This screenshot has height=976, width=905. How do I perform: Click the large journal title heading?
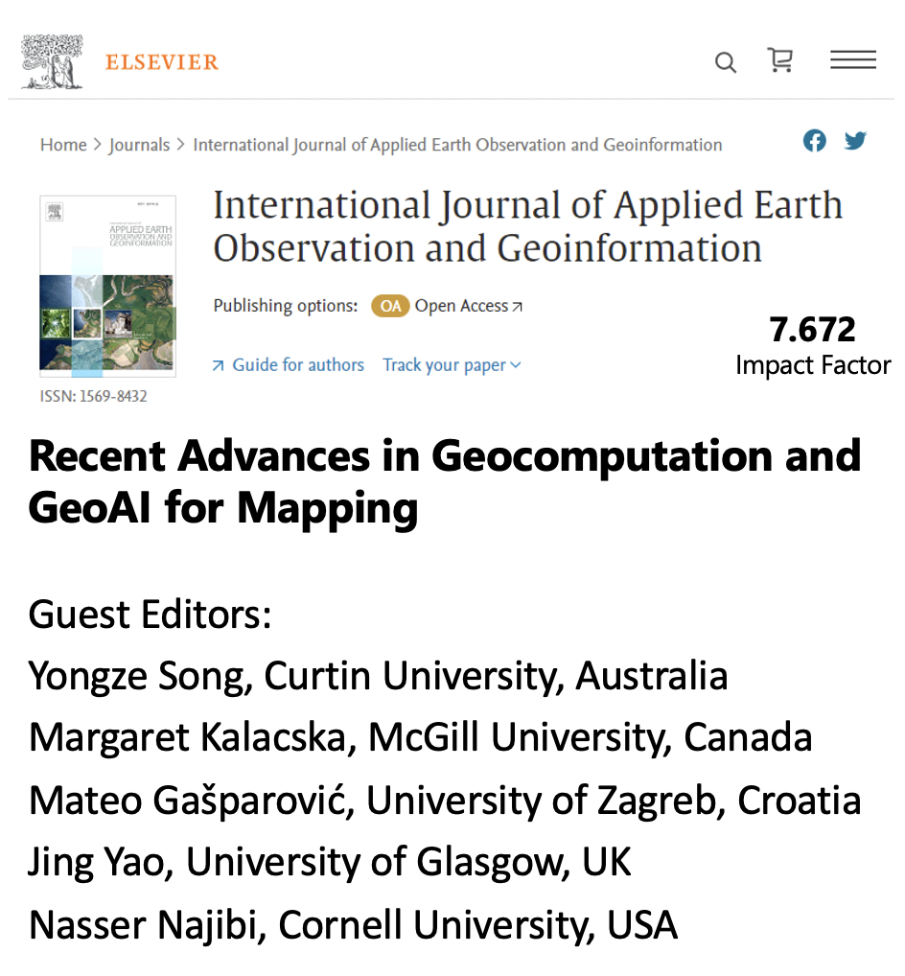click(526, 226)
